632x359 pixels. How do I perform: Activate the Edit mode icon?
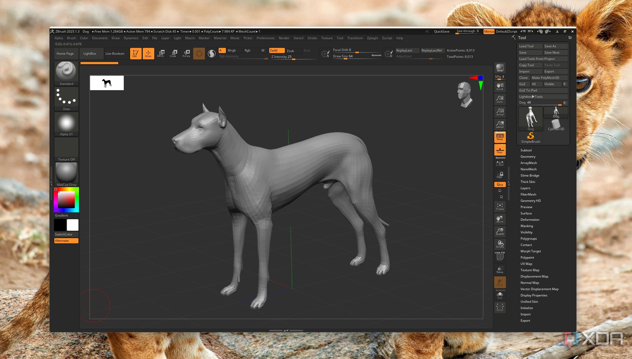point(136,53)
